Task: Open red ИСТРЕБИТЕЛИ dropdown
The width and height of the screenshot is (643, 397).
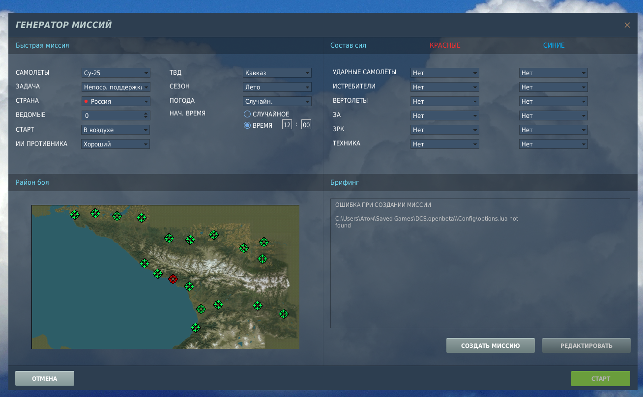Action: click(x=445, y=87)
